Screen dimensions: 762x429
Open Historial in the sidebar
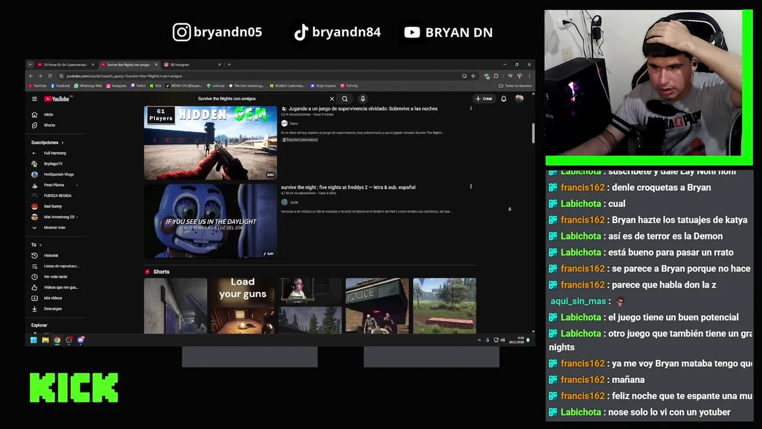(45, 256)
